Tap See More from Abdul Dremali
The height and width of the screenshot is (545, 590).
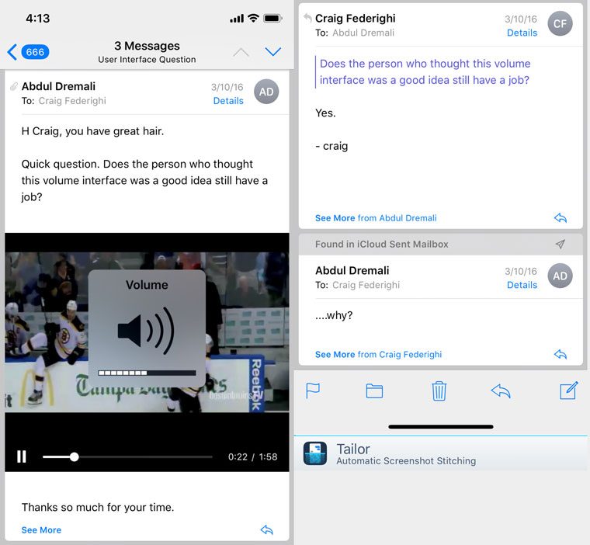tap(376, 218)
